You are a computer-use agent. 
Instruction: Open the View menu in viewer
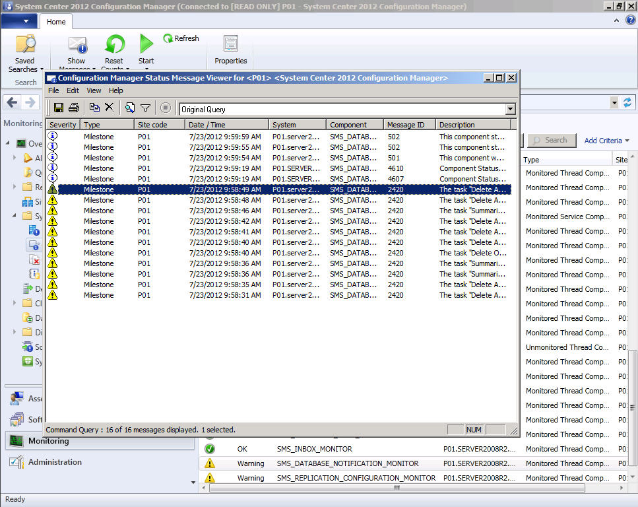pos(94,90)
